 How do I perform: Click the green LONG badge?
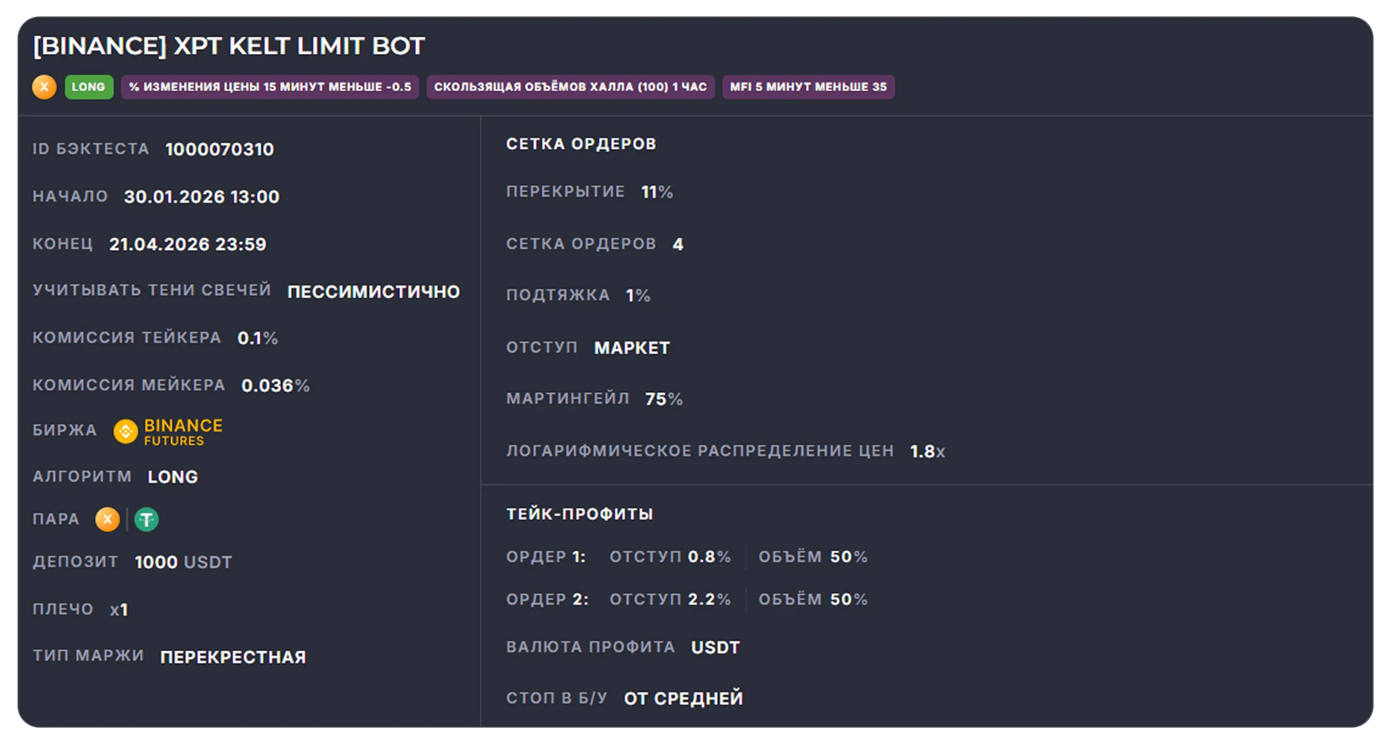click(x=89, y=87)
